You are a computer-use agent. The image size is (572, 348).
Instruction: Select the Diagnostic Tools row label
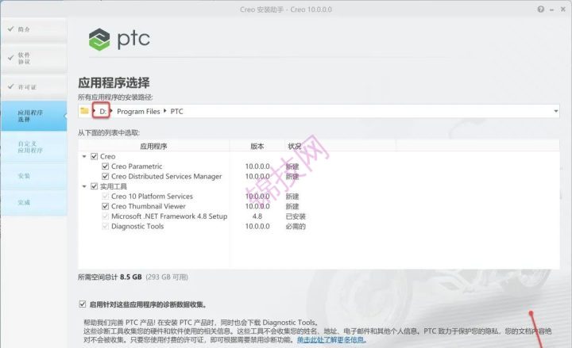(137, 226)
